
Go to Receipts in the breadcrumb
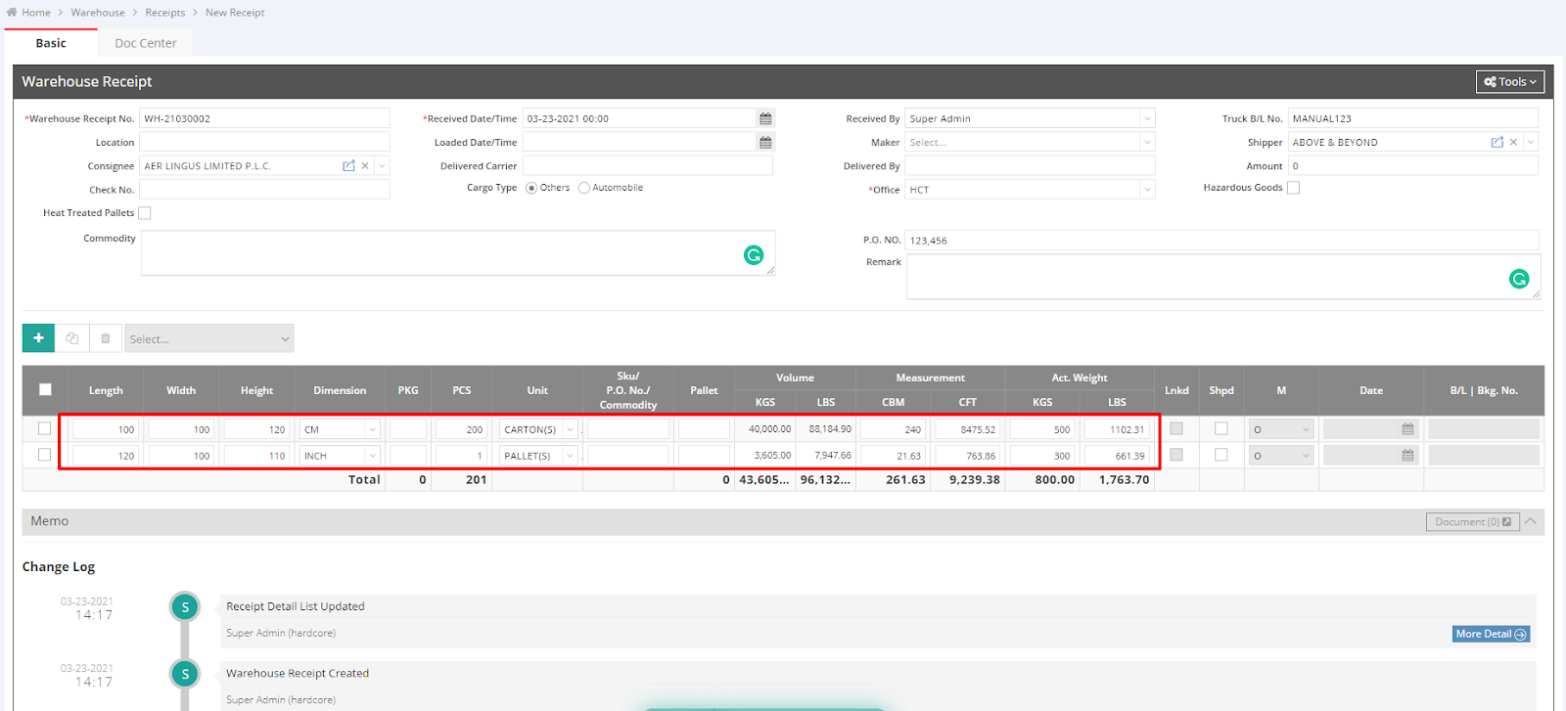(x=164, y=13)
